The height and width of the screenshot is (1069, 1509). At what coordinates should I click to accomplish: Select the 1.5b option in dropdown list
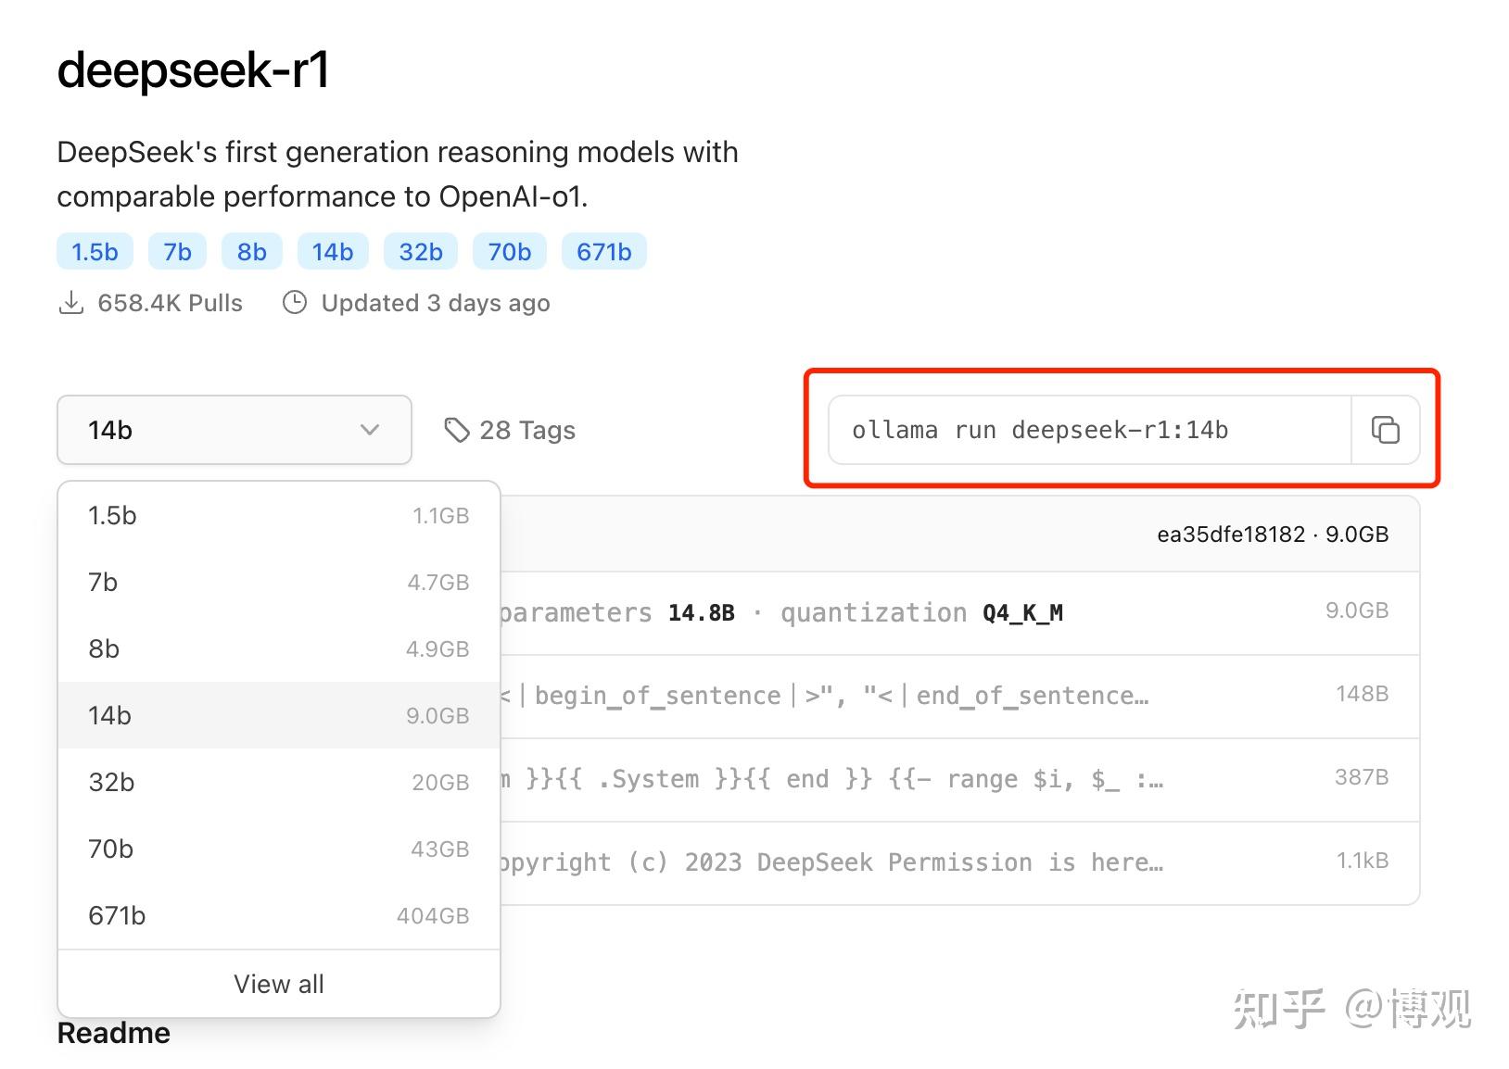click(278, 516)
